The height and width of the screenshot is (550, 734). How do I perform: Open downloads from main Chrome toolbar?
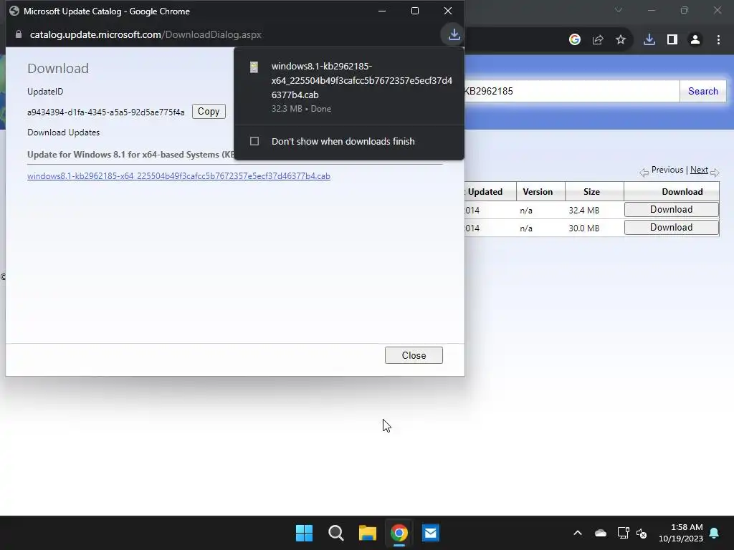pos(649,40)
